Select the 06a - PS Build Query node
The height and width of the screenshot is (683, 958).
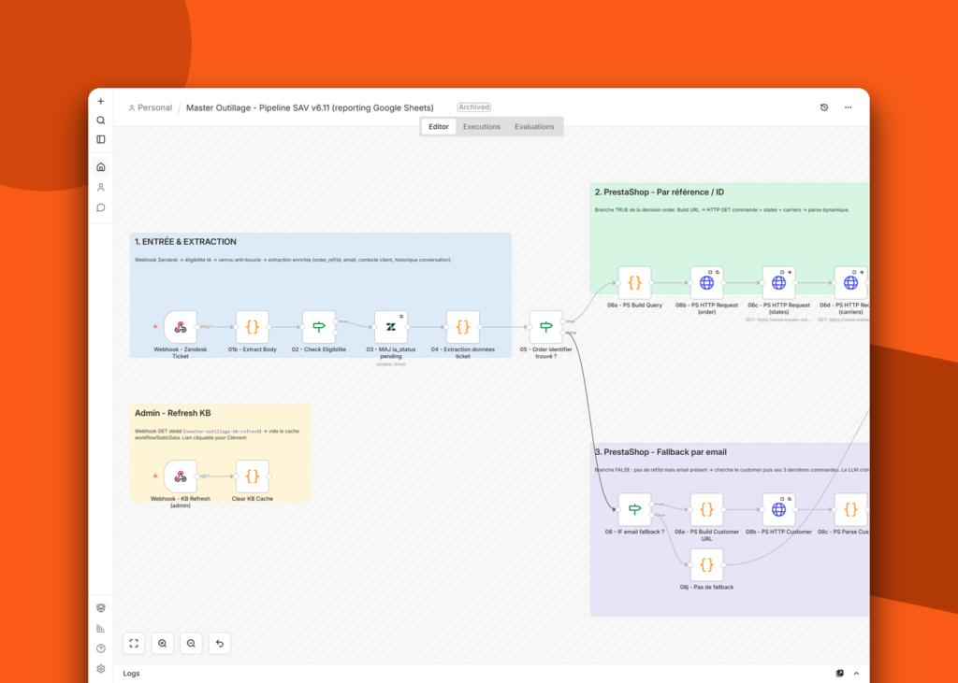pos(635,282)
